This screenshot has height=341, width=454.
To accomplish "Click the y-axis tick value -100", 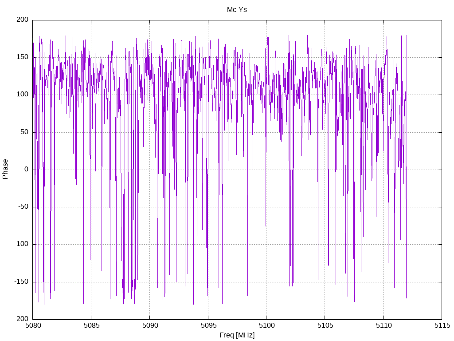I will coord(21,244).
